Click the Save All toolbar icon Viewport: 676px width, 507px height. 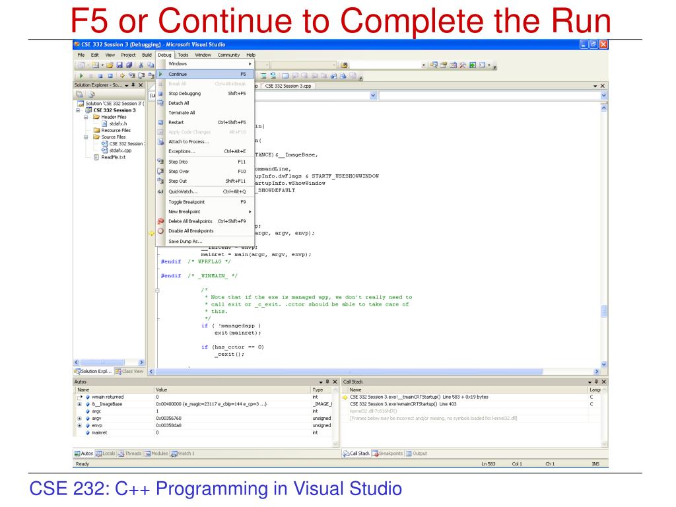[129, 65]
